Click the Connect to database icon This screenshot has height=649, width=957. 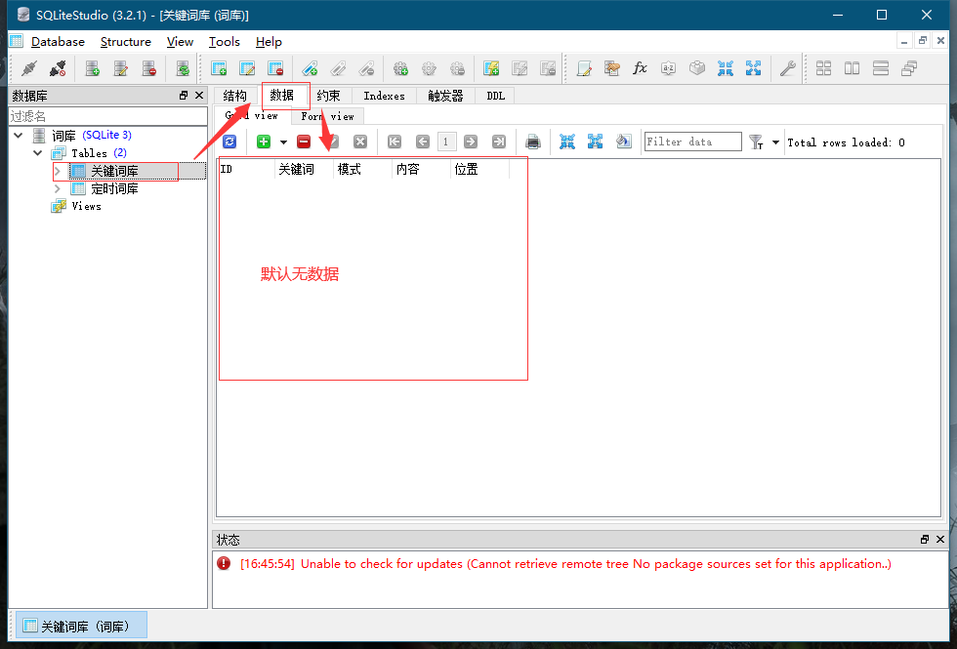[x=29, y=68]
